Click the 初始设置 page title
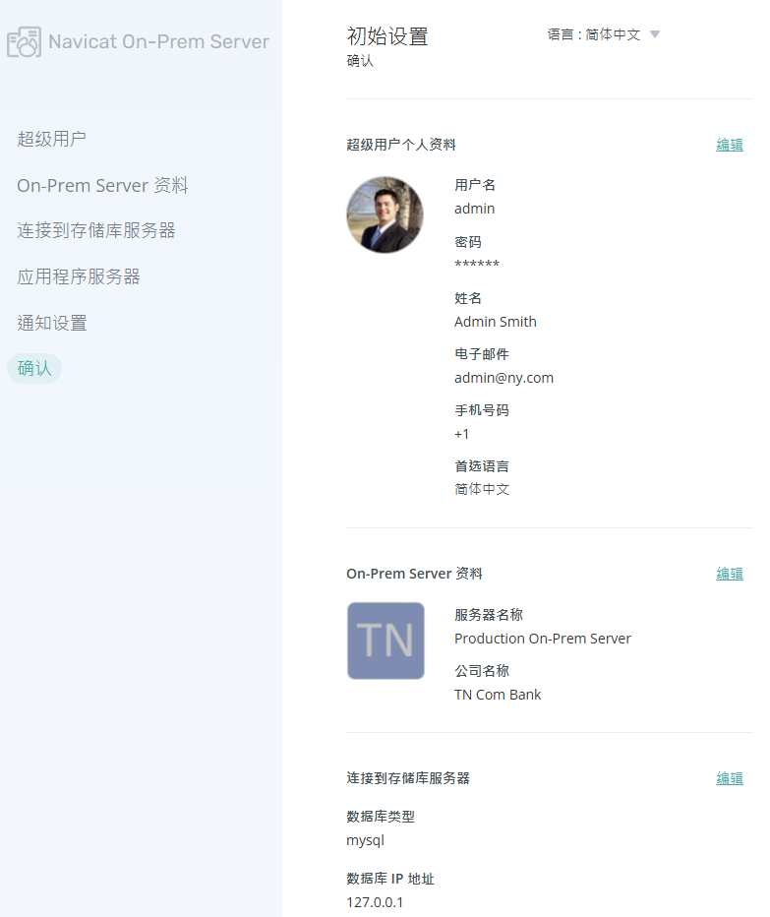 pos(387,36)
